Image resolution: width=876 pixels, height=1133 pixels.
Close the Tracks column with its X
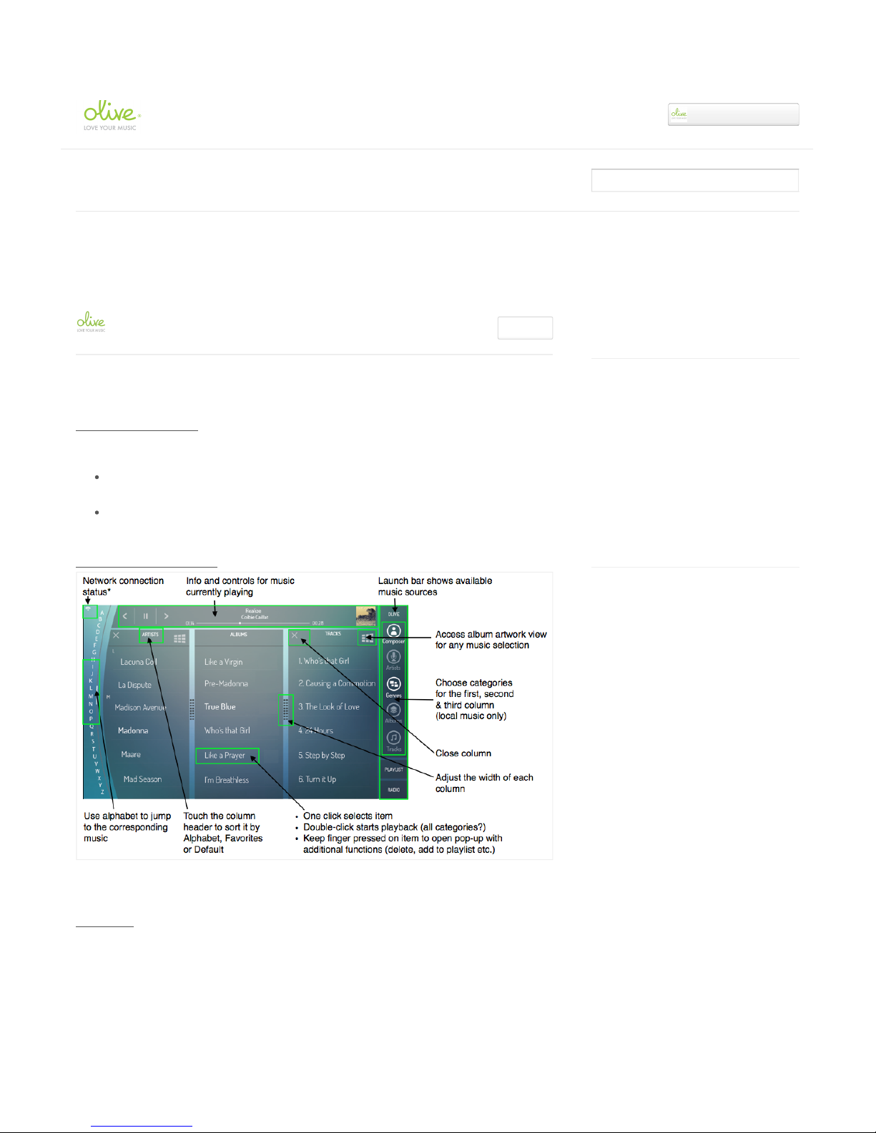(x=294, y=635)
